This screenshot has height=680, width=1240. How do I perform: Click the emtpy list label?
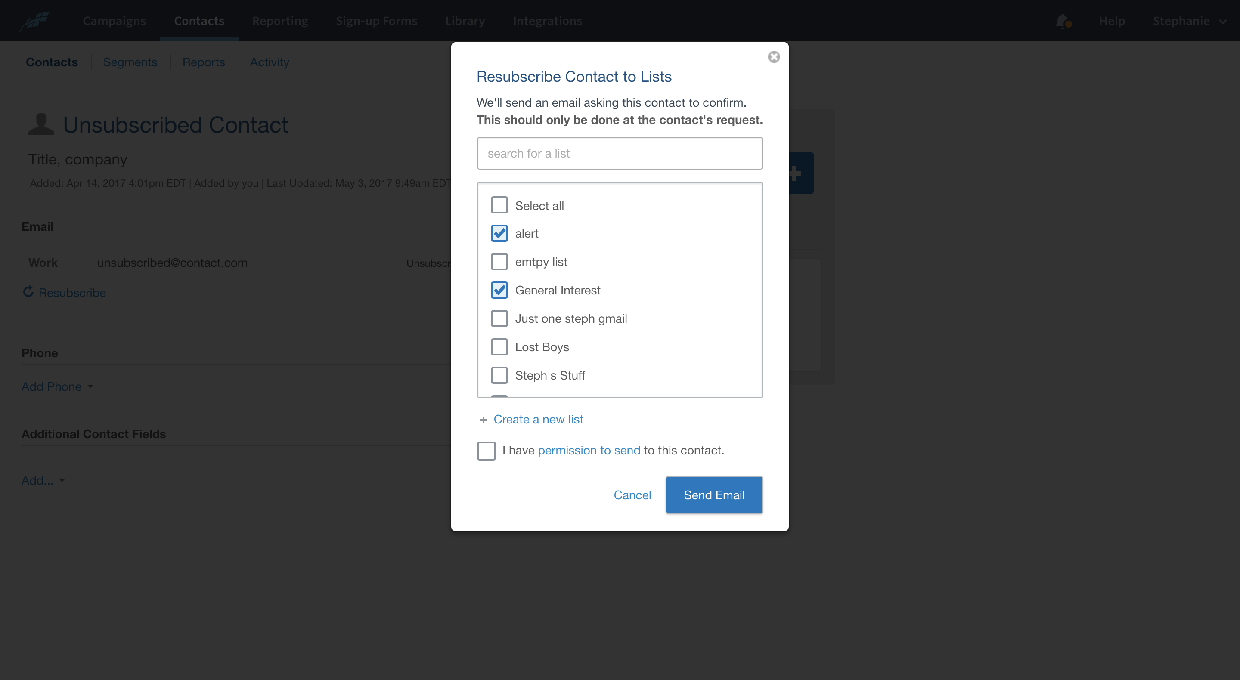[541, 262]
